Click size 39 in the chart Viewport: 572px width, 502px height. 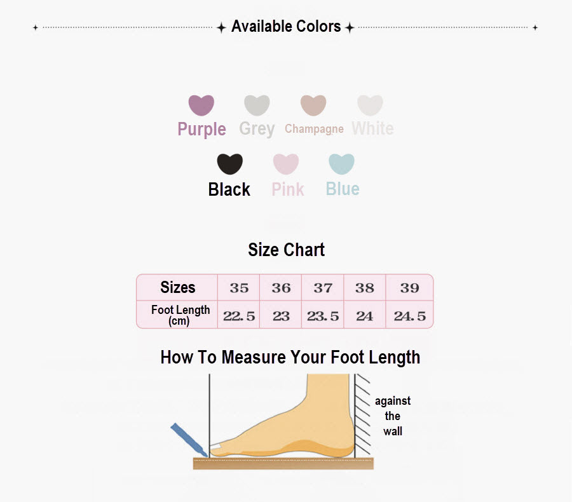409,287
